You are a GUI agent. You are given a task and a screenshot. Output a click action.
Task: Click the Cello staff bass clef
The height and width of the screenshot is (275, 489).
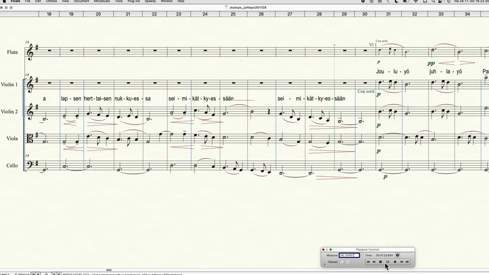tap(30, 165)
